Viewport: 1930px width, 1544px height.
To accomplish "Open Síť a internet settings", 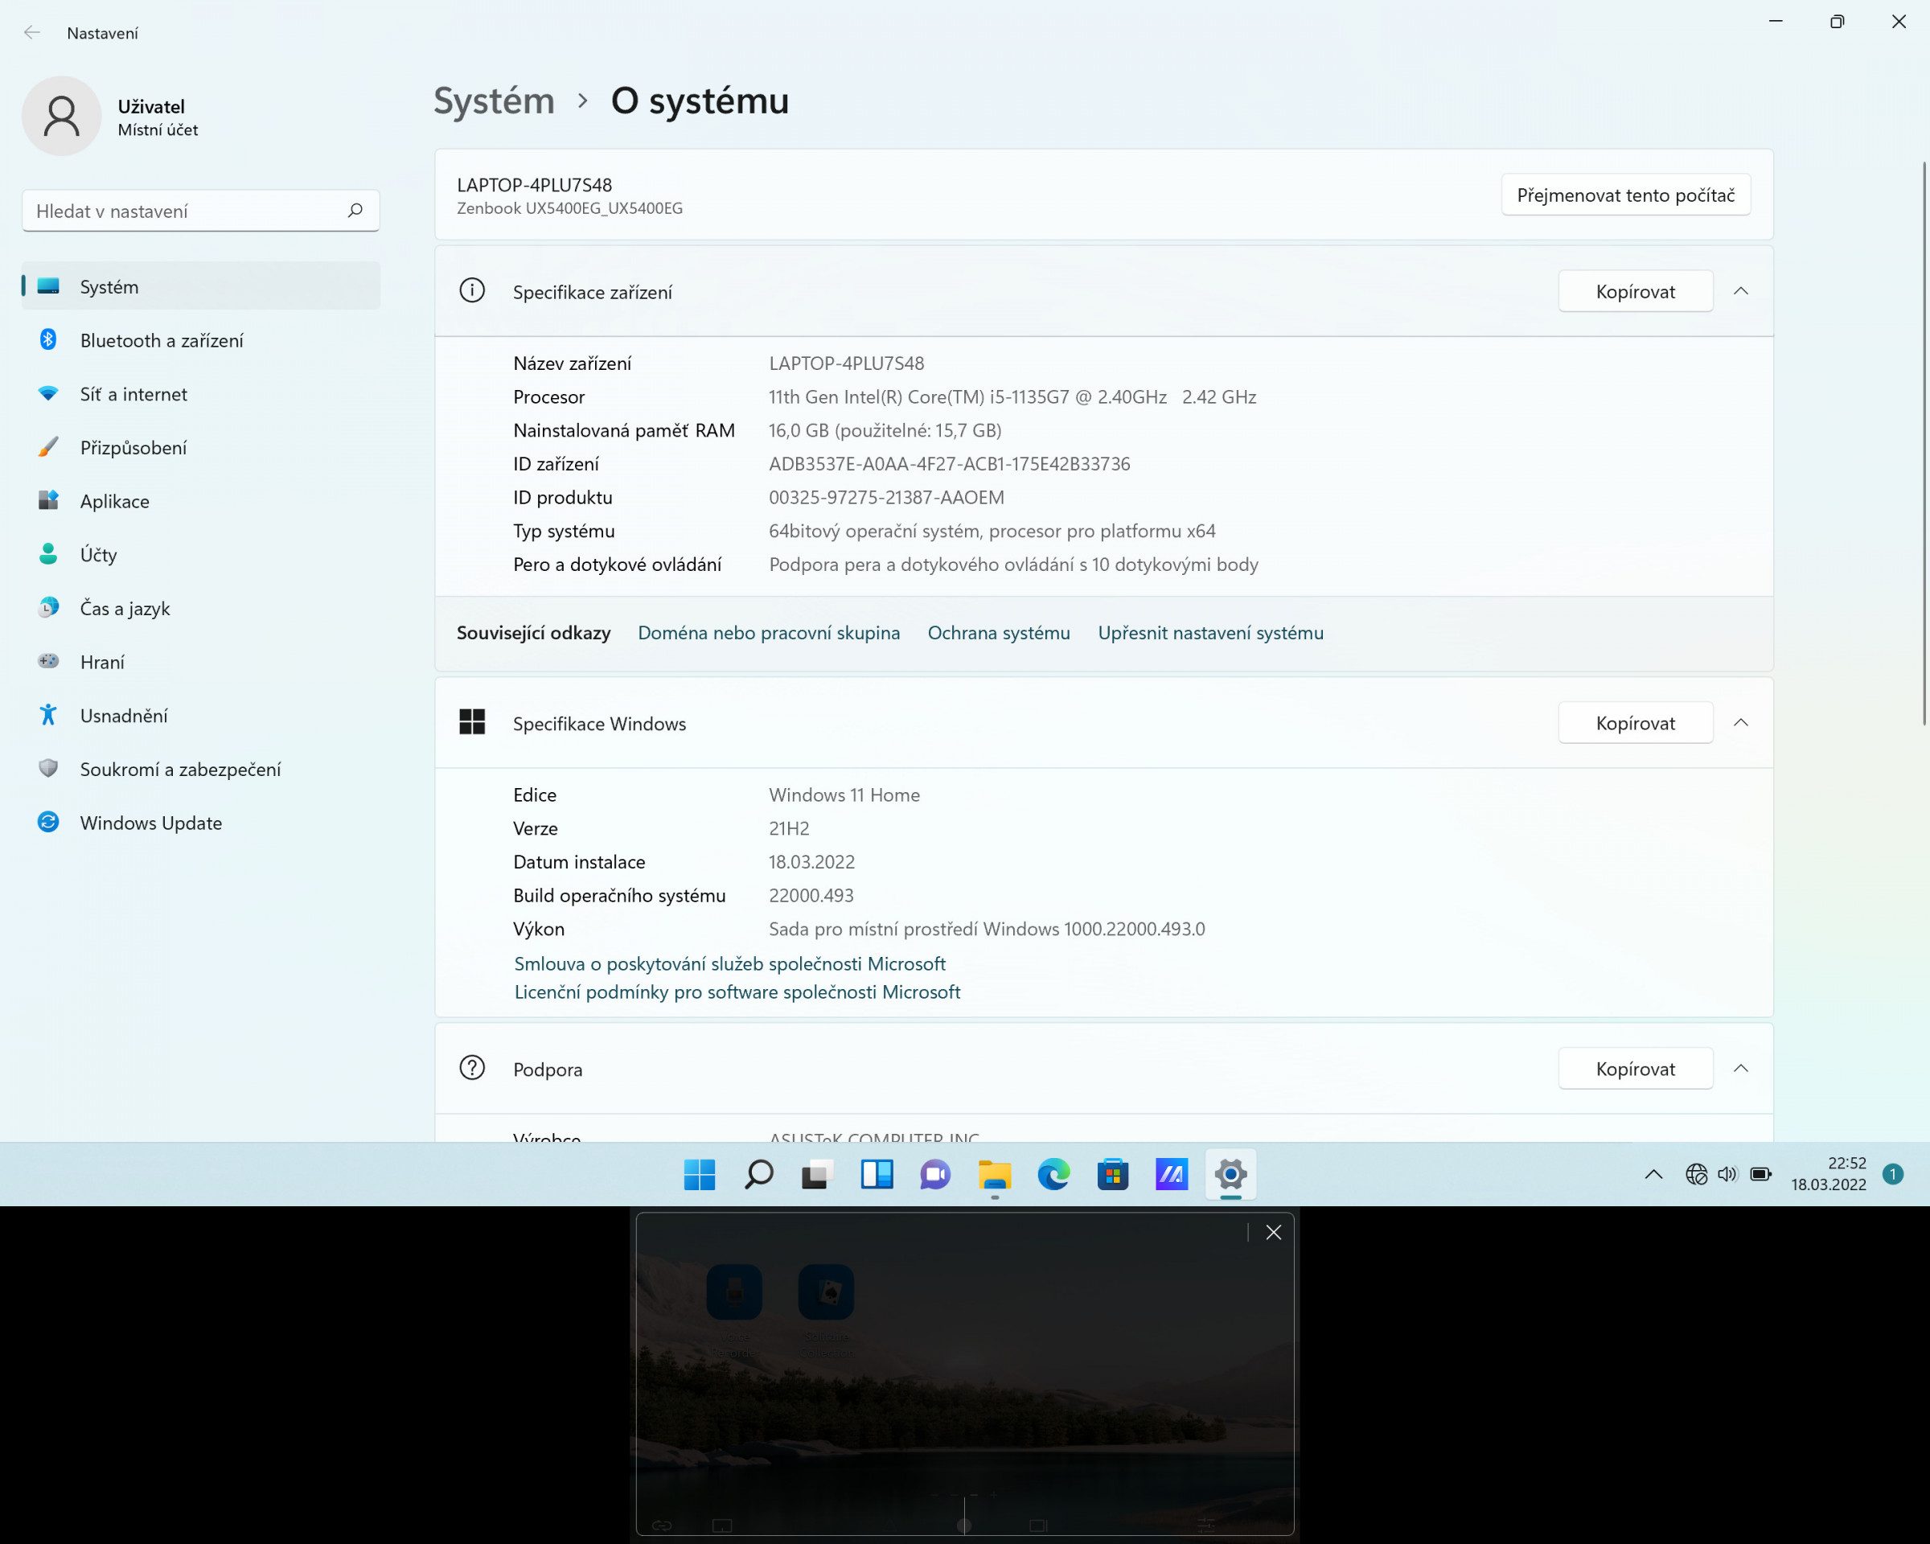I will [200, 394].
